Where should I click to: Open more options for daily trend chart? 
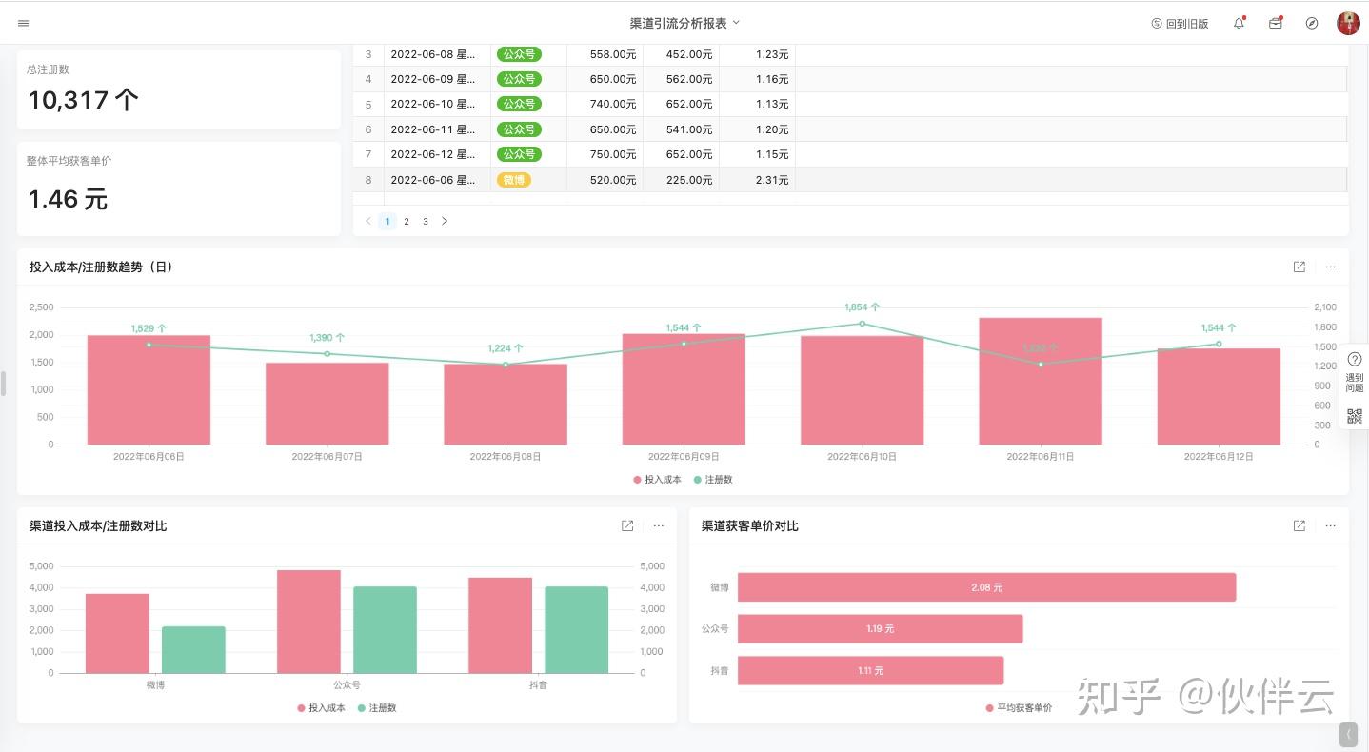pyautogui.click(x=1331, y=267)
